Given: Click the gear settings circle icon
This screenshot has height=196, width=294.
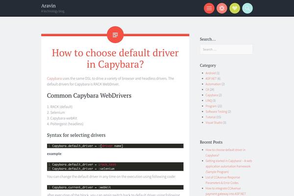Looking at the screenshot, I should [x=222, y=8].
